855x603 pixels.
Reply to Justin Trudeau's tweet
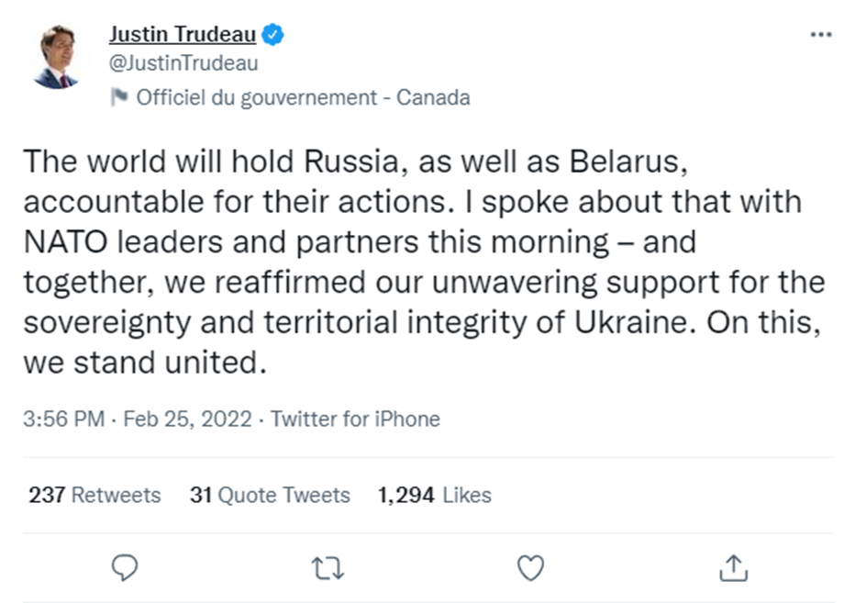tap(124, 569)
